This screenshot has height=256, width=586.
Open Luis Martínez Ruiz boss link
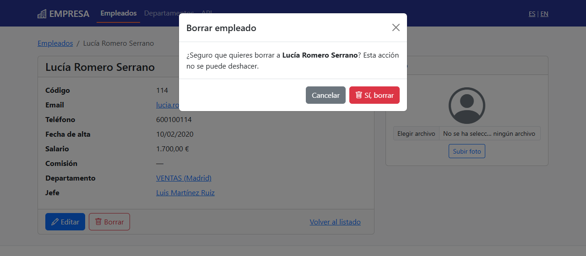coord(185,193)
